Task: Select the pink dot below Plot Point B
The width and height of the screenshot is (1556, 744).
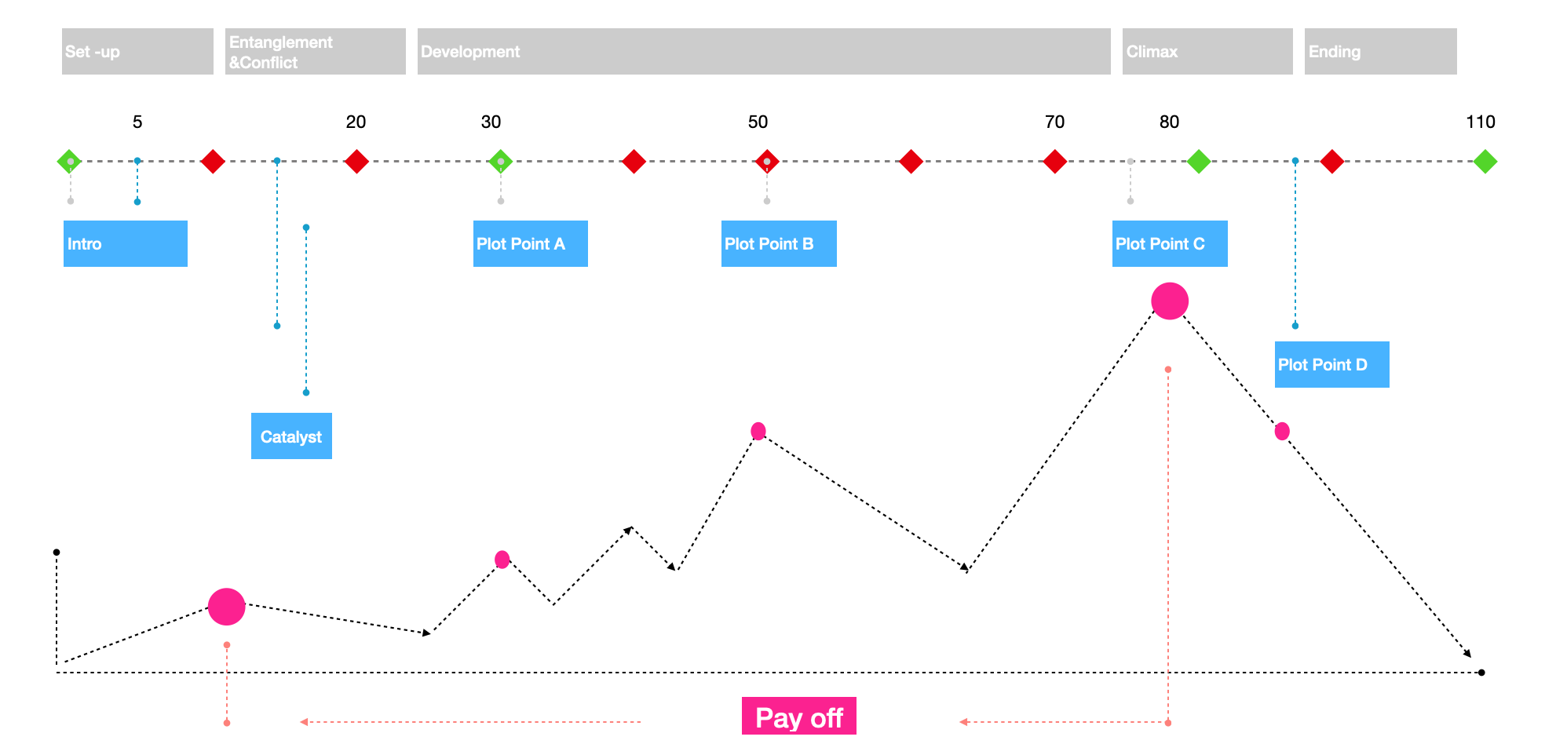Action: [758, 431]
